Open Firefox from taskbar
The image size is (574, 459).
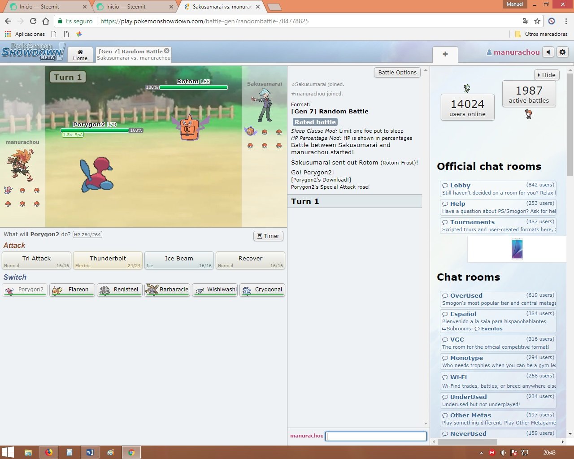pyautogui.click(x=49, y=452)
